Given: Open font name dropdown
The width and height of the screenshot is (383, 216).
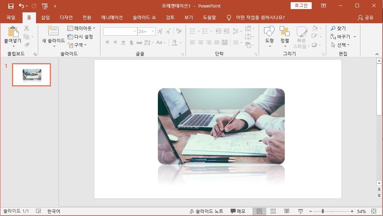Looking at the screenshot, I should point(135,32).
